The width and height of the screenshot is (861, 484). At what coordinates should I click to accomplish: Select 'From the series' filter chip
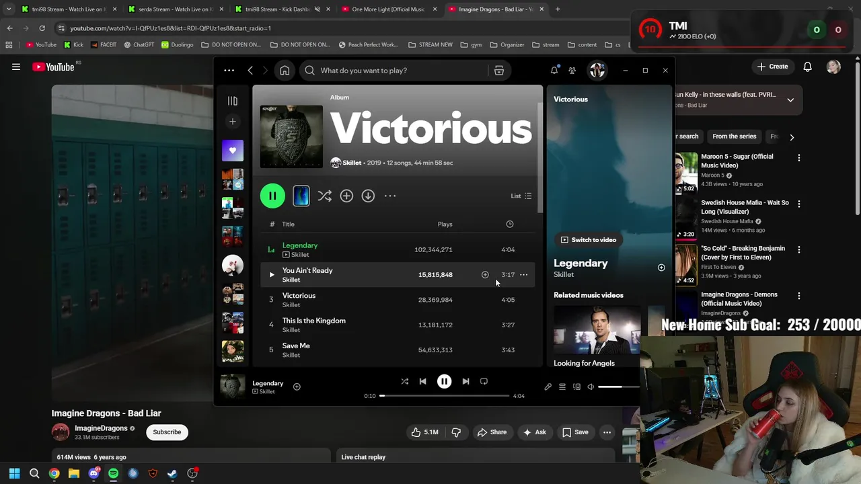tap(734, 136)
